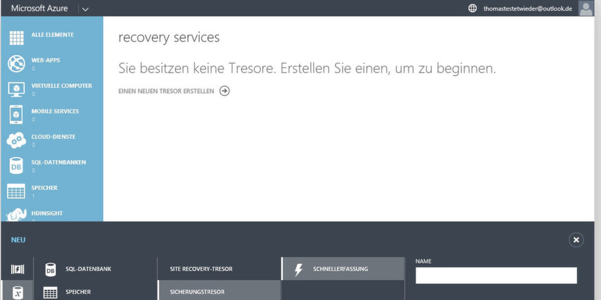Open VIRTUELLE COMPUTER label in sidebar
The image size is (601, 300).
pos(62,86)
